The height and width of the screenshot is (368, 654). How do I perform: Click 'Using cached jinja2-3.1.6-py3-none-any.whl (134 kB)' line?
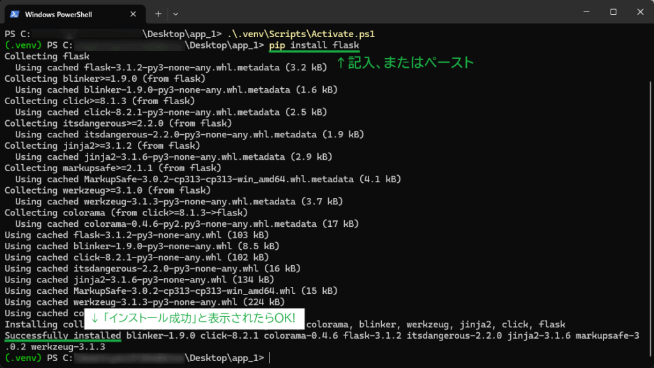tap(139, 280)
